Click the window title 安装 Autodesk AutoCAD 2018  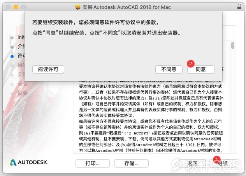click(x=127, y=7)
